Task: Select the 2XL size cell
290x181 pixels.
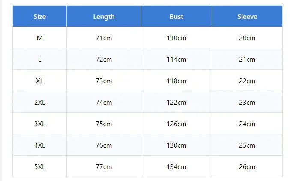Action: (x=39, y=102)
